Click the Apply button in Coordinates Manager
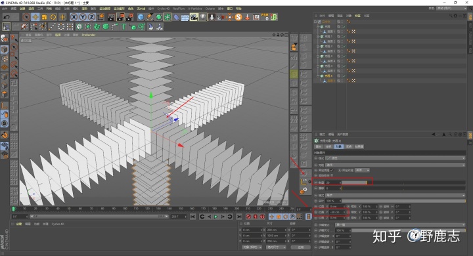 301,247
